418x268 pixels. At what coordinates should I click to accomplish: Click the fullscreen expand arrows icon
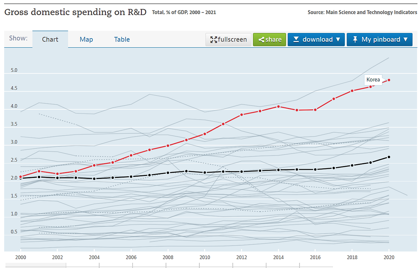pos(214,39)
